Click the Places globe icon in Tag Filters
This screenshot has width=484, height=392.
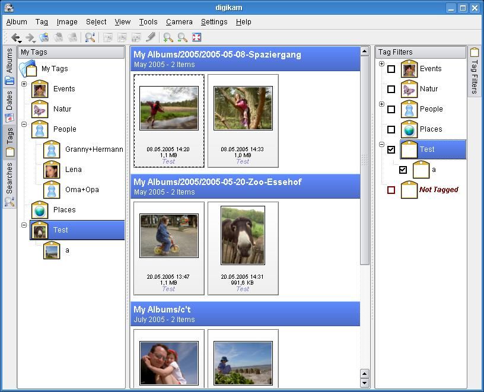point(409,129)
